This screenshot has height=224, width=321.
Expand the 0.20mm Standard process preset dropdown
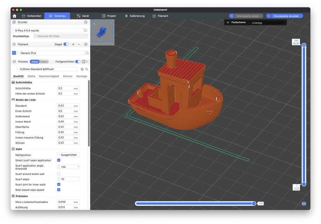[x=47, y=69]
